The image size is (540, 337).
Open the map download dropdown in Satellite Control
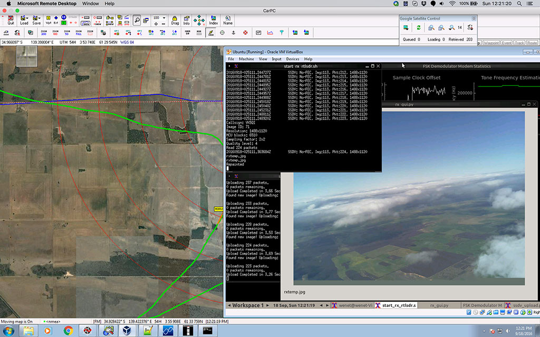point(406,27)
